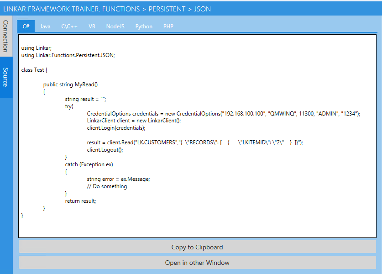Screen dimensions: 382x274
Task: Open the Connection side tab
Action: tap(5, 36)
